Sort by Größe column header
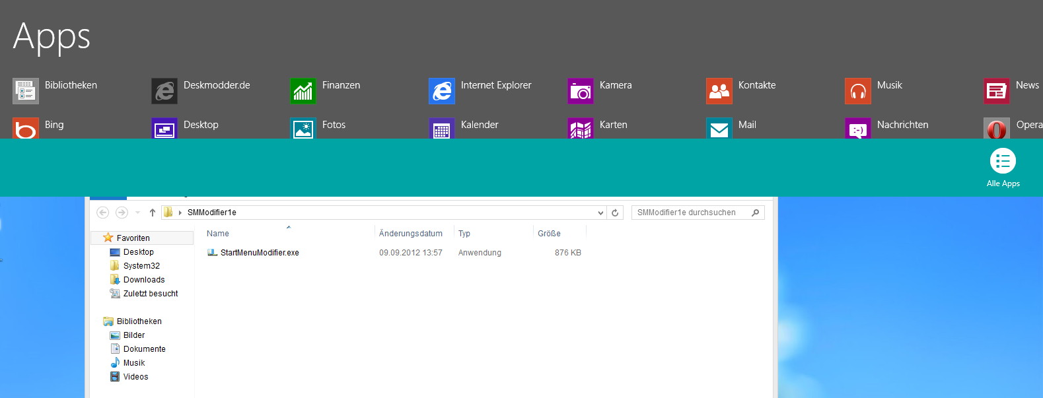The width and height of the screenshot is (1043, 398). click(x=549, y=234)
